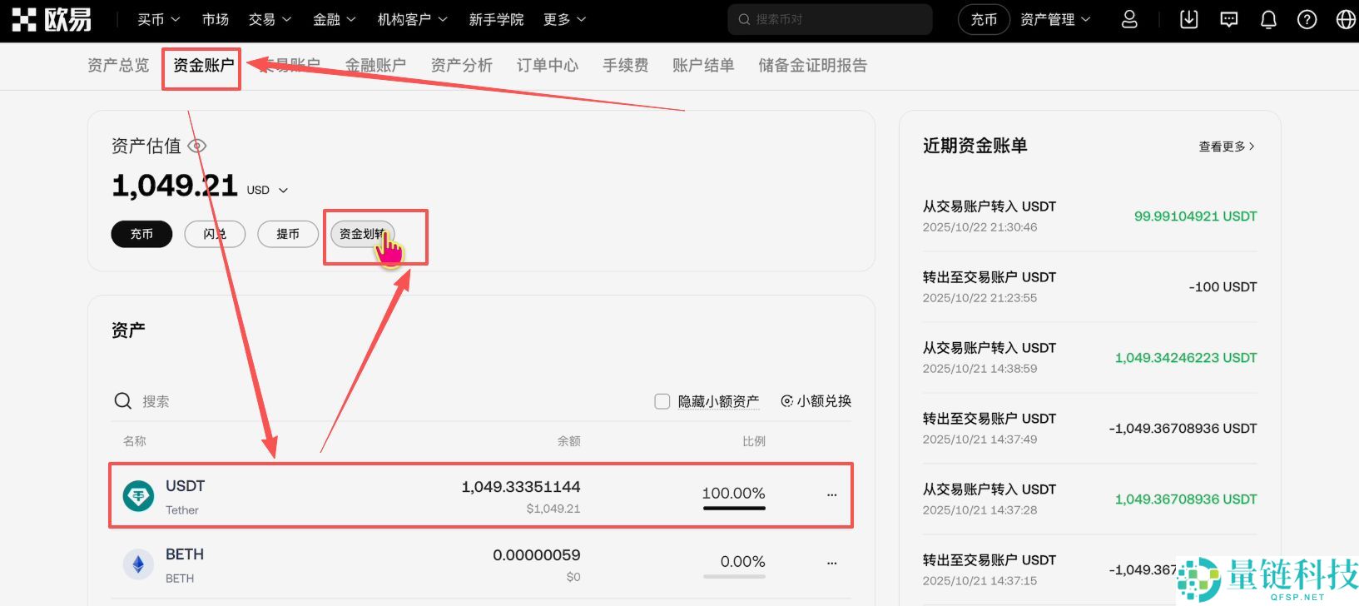Toggle asset value visibility eye icon
The image size is (1359, 606).
pos(197,146)
